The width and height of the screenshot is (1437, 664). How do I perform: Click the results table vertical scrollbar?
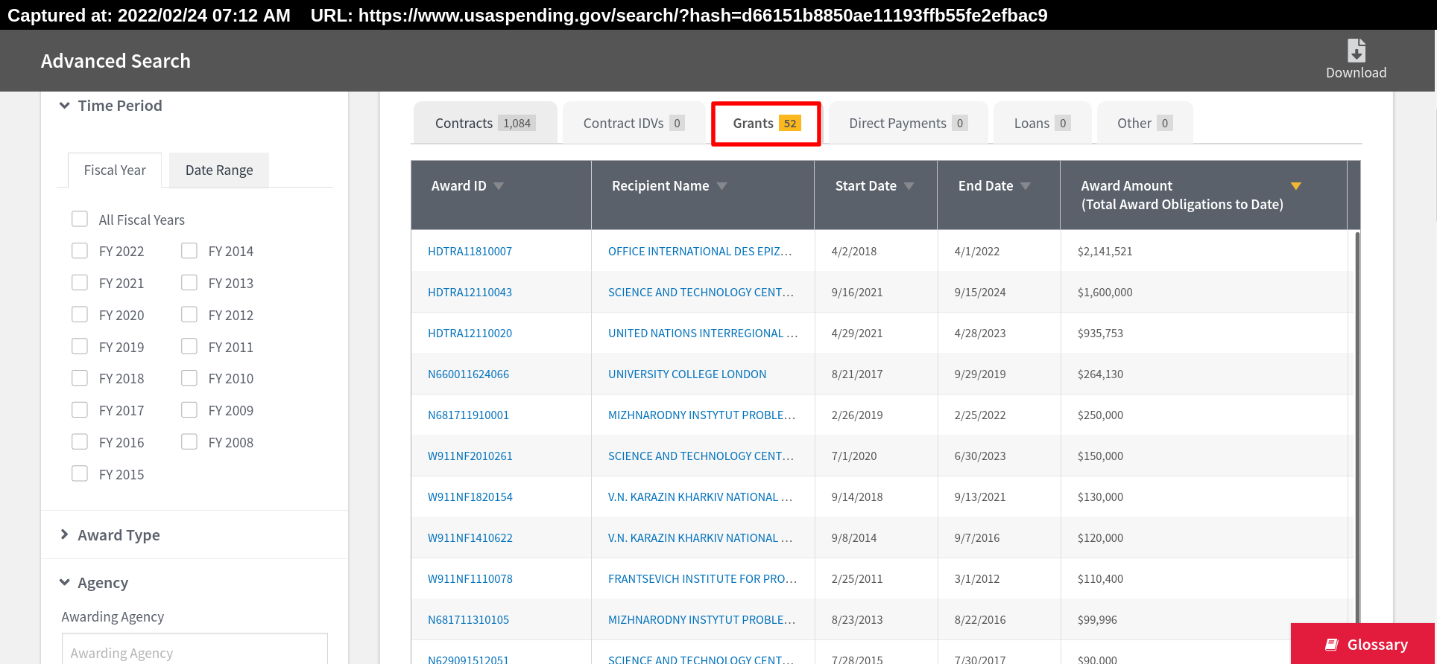pyautogui.click(x=1357, y=427)
